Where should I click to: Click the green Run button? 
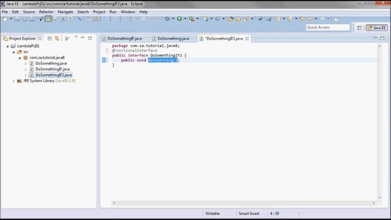pyautogui.click(x=179, y=19)
